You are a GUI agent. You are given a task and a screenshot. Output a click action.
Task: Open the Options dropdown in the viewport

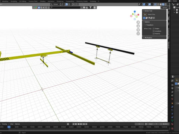pyautogui.click(x=165, y=7)
